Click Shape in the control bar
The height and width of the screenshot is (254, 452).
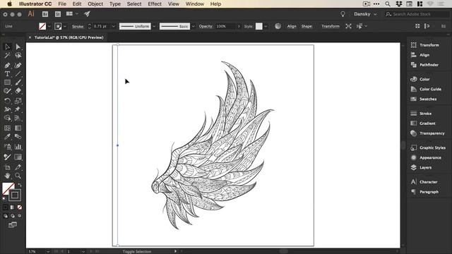click(307, 26)
